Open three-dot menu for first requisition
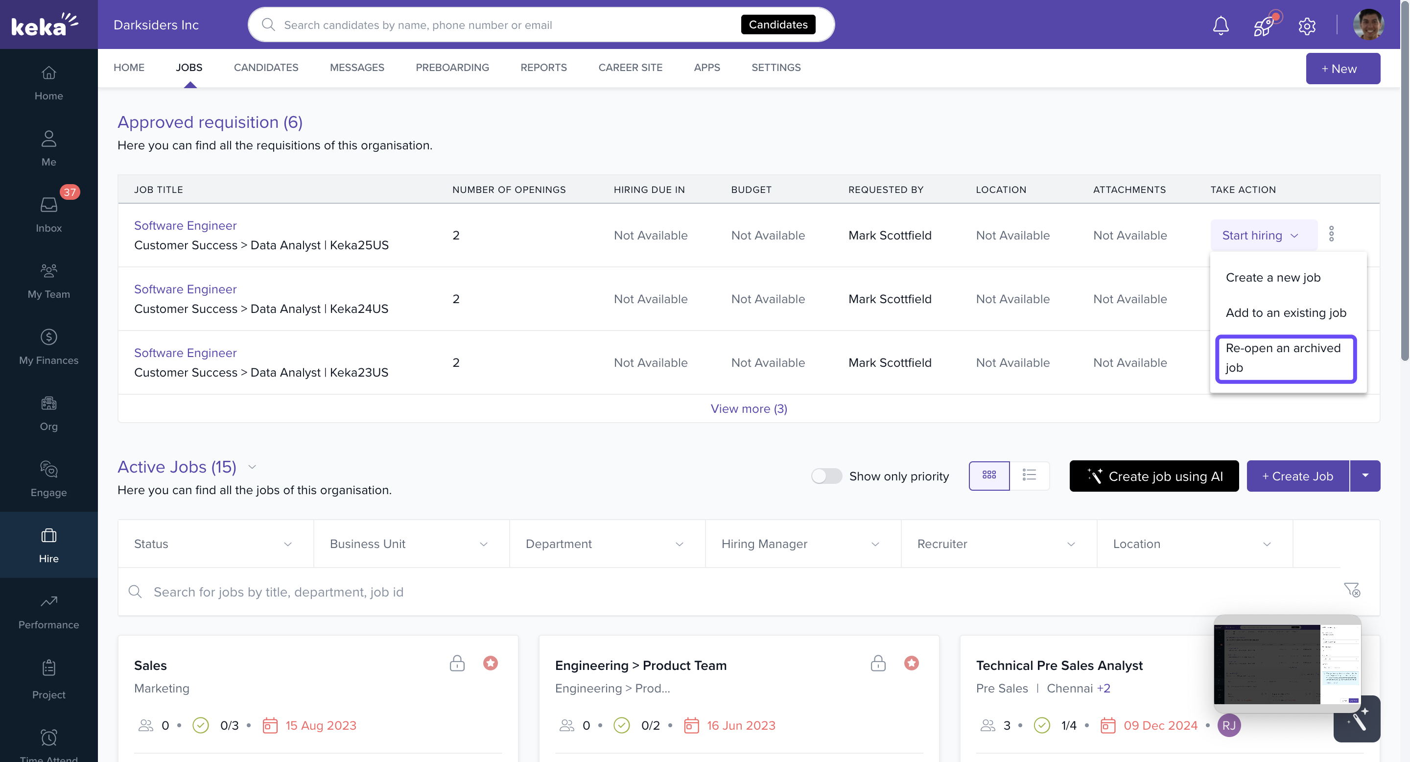Screen dimensions: 1410x762 (x=1331, y=234)
